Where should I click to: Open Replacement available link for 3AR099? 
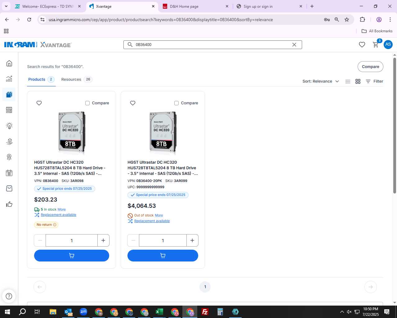coord(152,221)
